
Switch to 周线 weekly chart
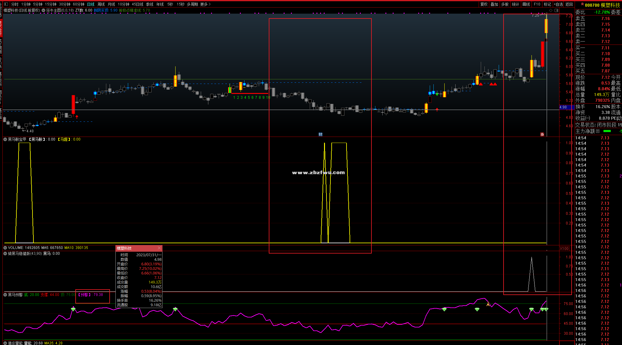point(101,4)
